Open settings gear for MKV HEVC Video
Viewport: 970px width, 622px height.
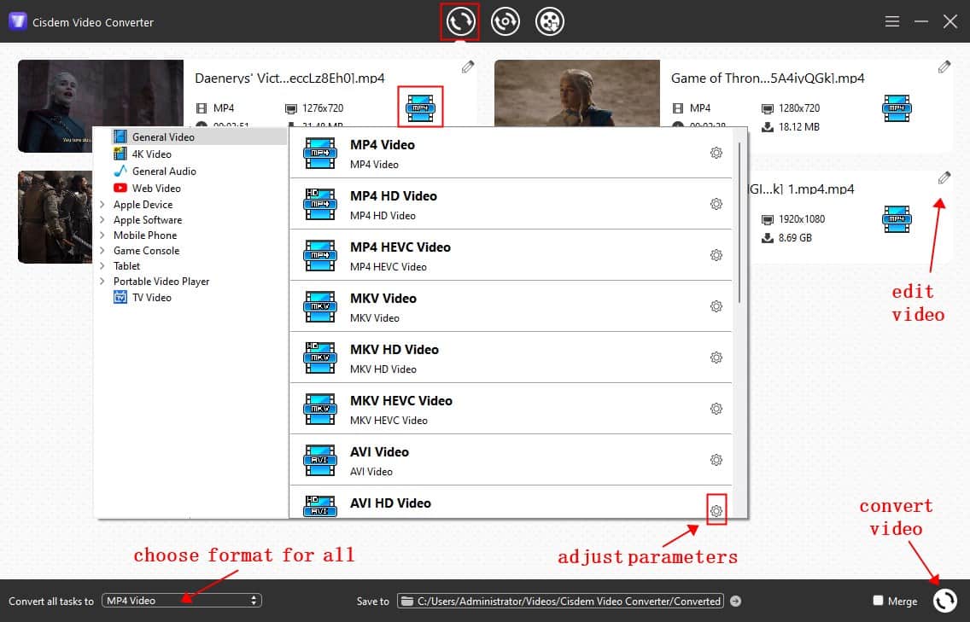pyautogui.click(x=716, y=409)
